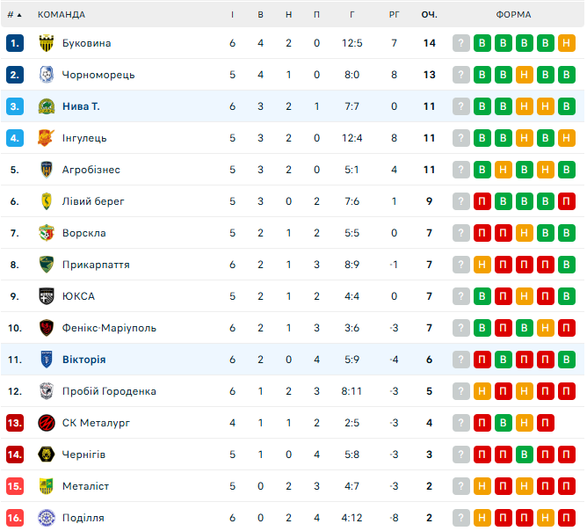Click the Інгулець club logo icon
This screenshot has height=531, width=587.
pyautogui.click(x=47, y=138)
